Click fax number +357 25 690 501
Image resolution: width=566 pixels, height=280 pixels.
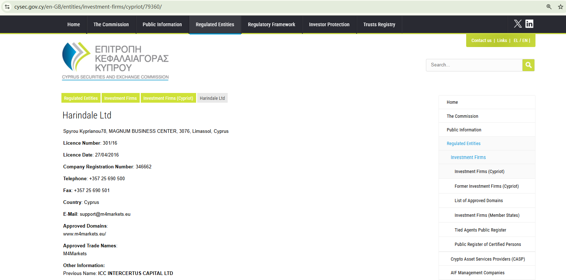[x=92, y=190]
